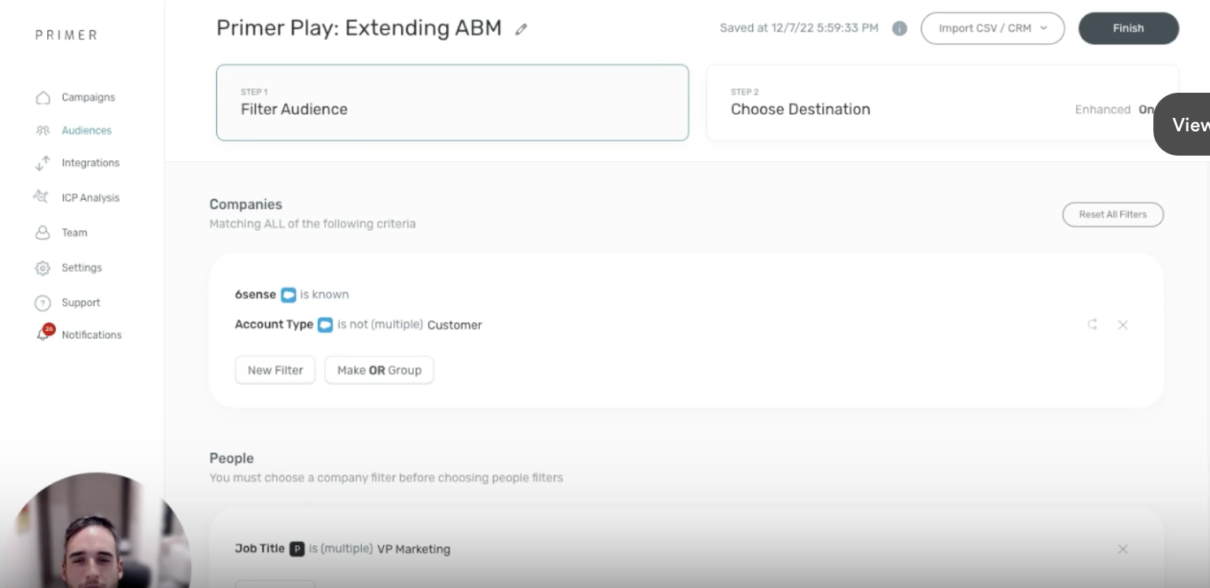Click the Integrations arrows icon
The image size is (1210, 588).
(x=43, y=163)
